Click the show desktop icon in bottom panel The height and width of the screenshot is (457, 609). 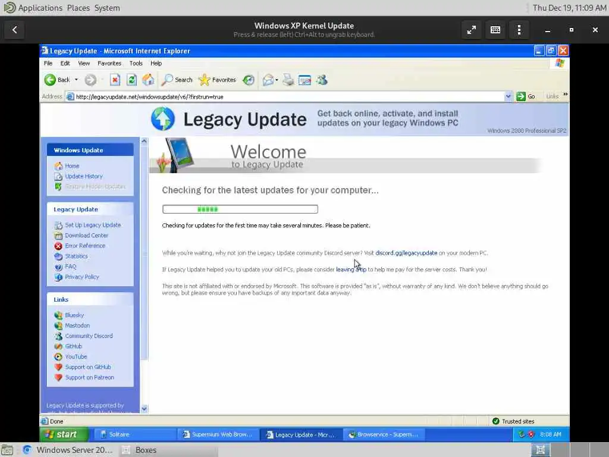click(x=7, y=450)
